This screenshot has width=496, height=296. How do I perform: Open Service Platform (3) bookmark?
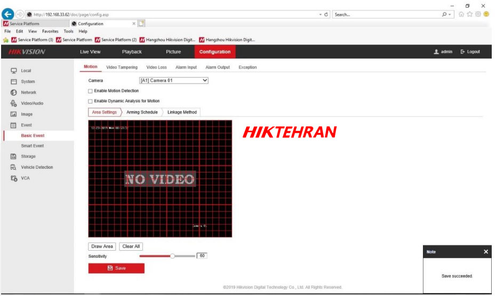32,40
